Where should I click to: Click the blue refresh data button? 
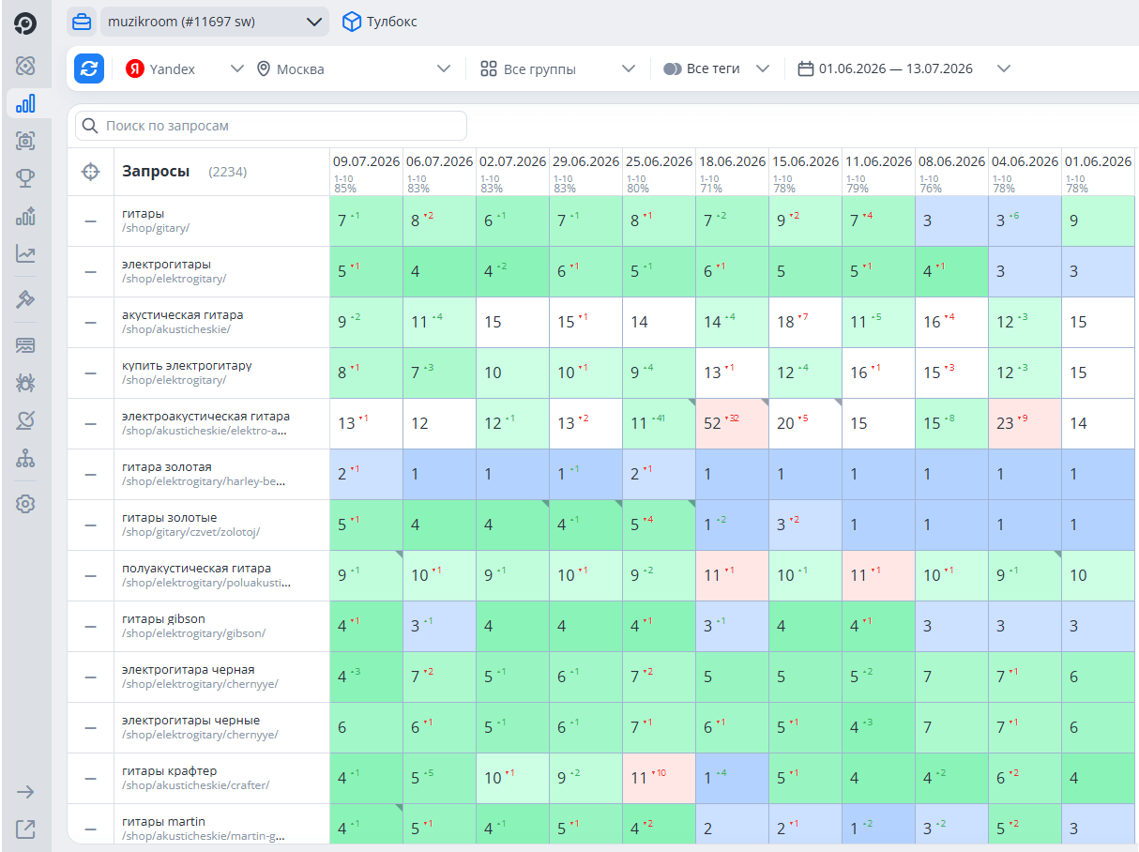click(x=89, y=68)
